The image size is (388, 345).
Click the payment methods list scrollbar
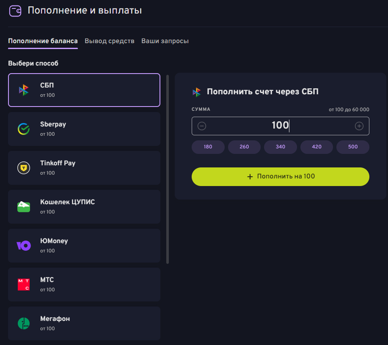[x=168, y=169]
